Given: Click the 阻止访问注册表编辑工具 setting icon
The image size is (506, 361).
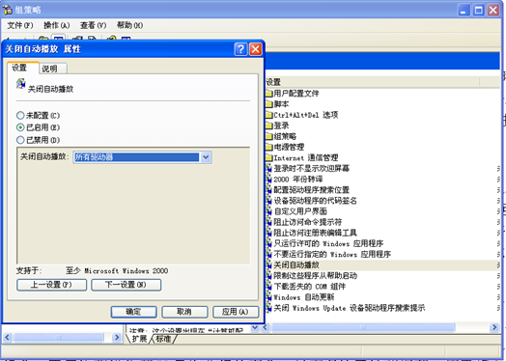Looking at the screenshot, I should tap(269, 233).
